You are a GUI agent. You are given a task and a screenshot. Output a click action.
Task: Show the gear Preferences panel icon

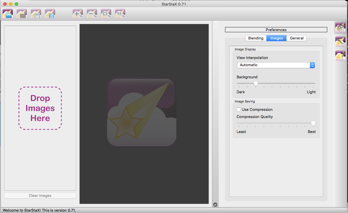pyautogui.click(x=340, y=27)
